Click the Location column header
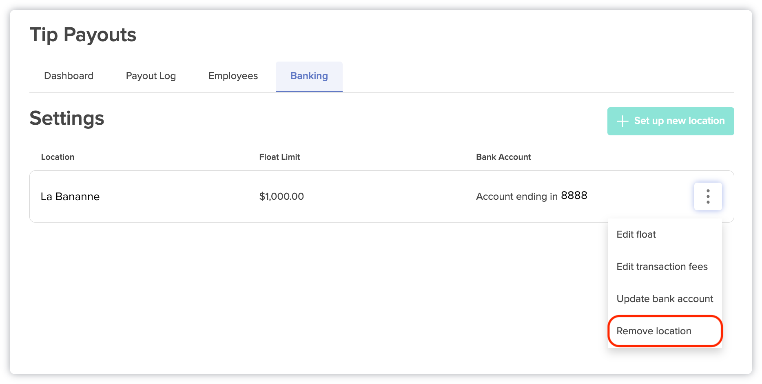This screenshot has height=384, width=762. 58,157
